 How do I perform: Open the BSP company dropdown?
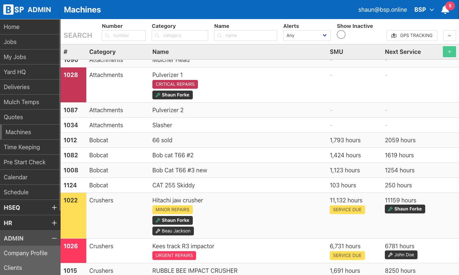click(x=424, y=10)
